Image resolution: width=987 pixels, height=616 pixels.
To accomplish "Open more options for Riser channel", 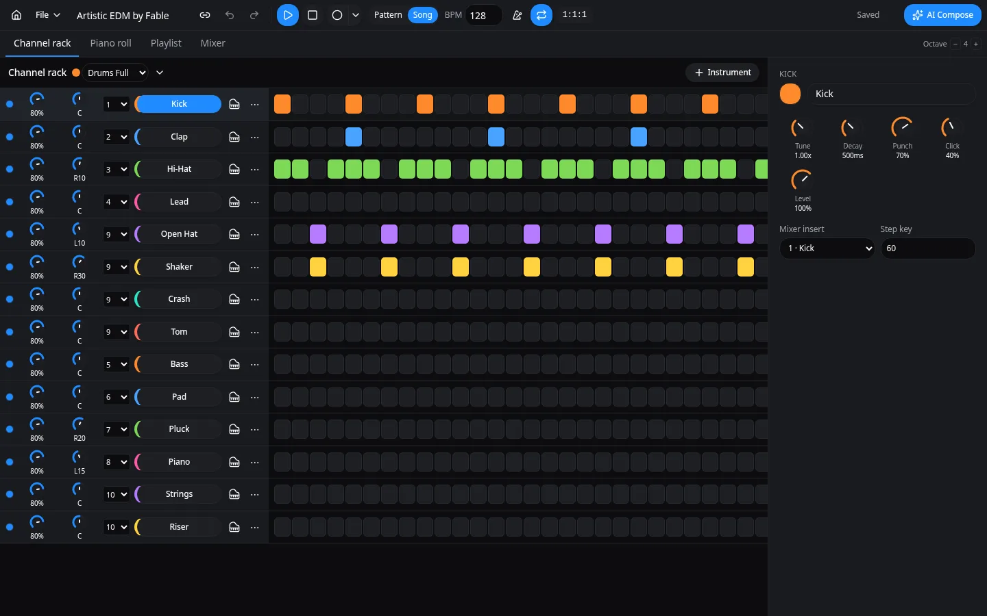I will (255, 527).
